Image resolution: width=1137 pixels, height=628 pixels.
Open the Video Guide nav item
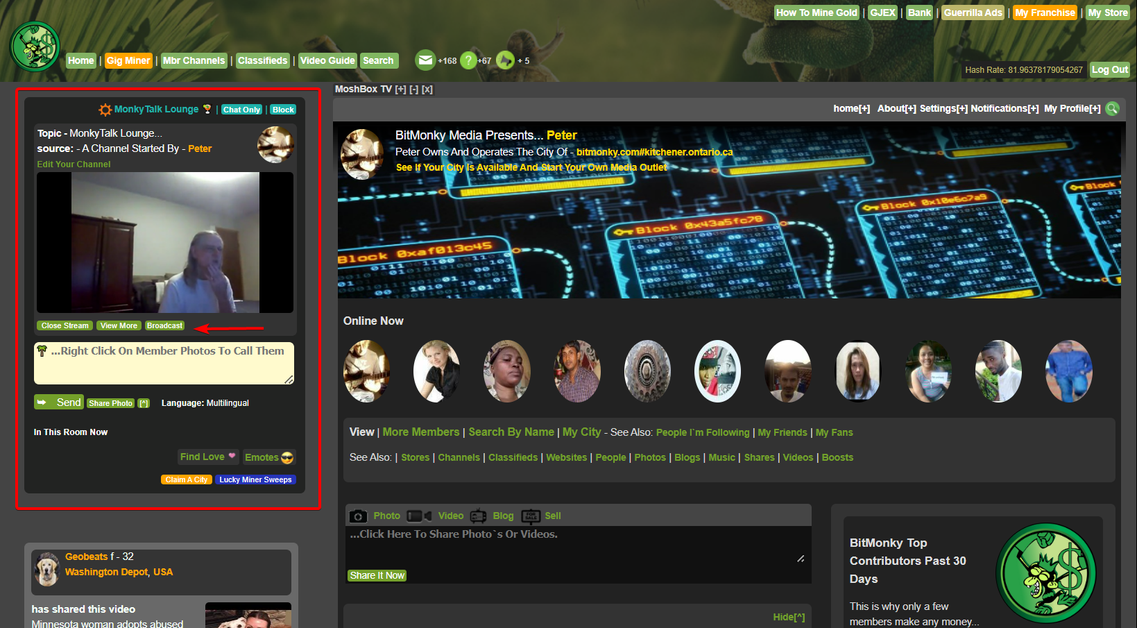(x=327, y=60)
